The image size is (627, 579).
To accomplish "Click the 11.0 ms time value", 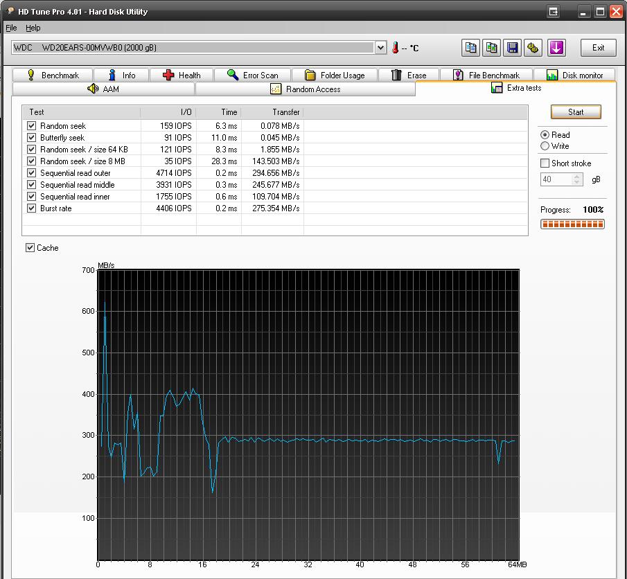I will pyautogui.click(x=224, y=138).
